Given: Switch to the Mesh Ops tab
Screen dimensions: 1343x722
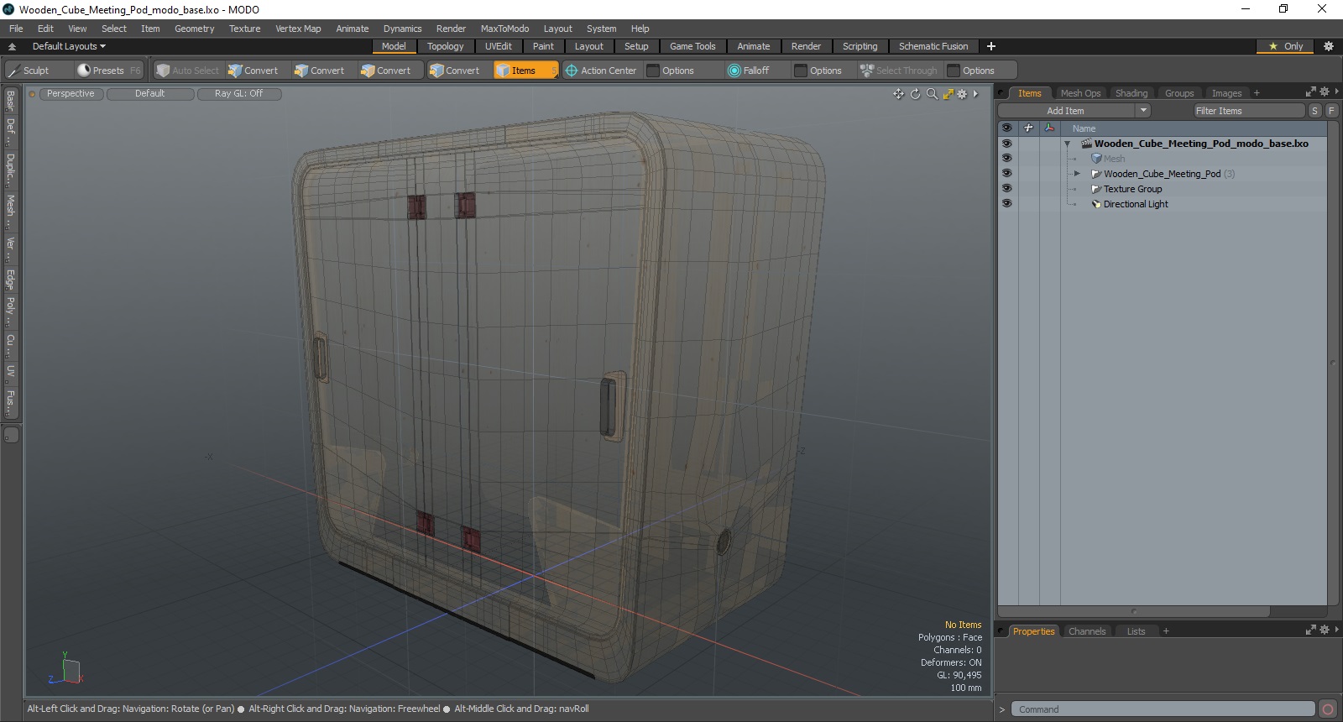Looking at the screenshot, I should pyautogui.click(x=1080, y=93).
